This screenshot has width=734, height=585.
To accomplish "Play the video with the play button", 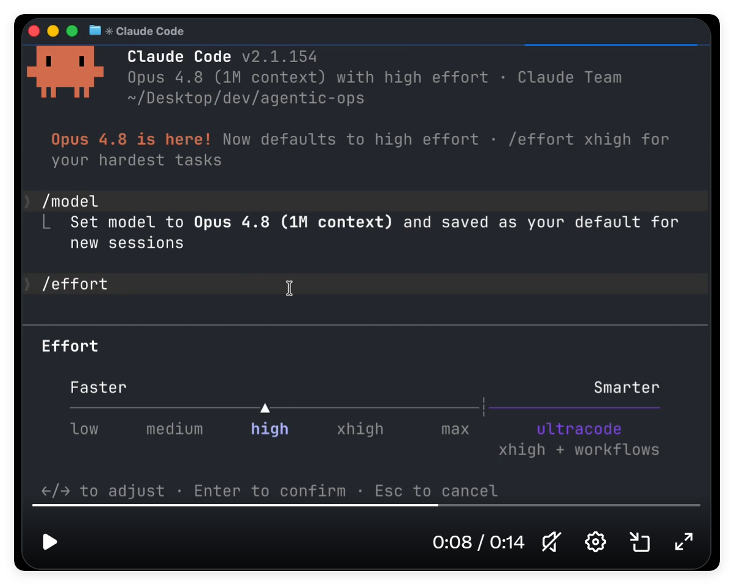I will click(50, 542).
